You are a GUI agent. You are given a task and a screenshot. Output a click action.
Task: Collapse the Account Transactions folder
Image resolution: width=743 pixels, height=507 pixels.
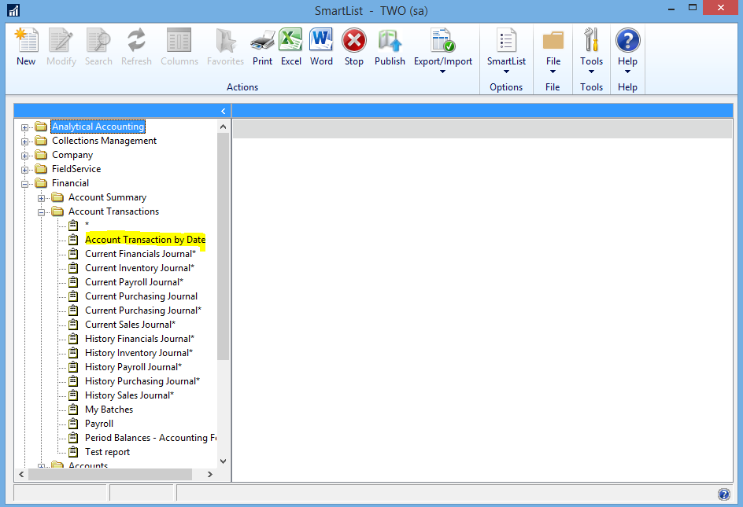point(41,212)
